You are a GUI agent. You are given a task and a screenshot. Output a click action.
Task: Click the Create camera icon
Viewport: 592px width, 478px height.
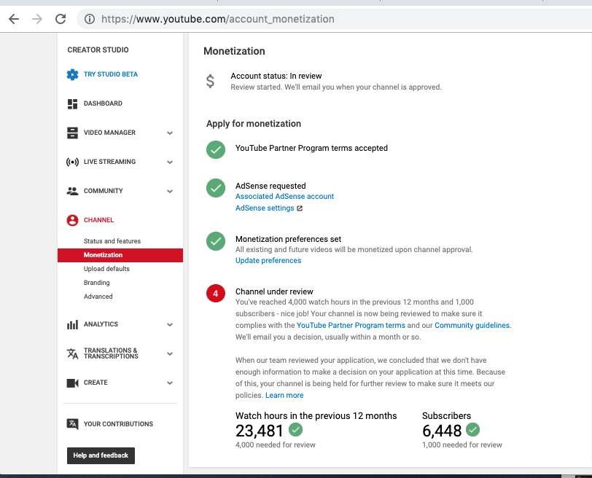[x=72, y=383]
